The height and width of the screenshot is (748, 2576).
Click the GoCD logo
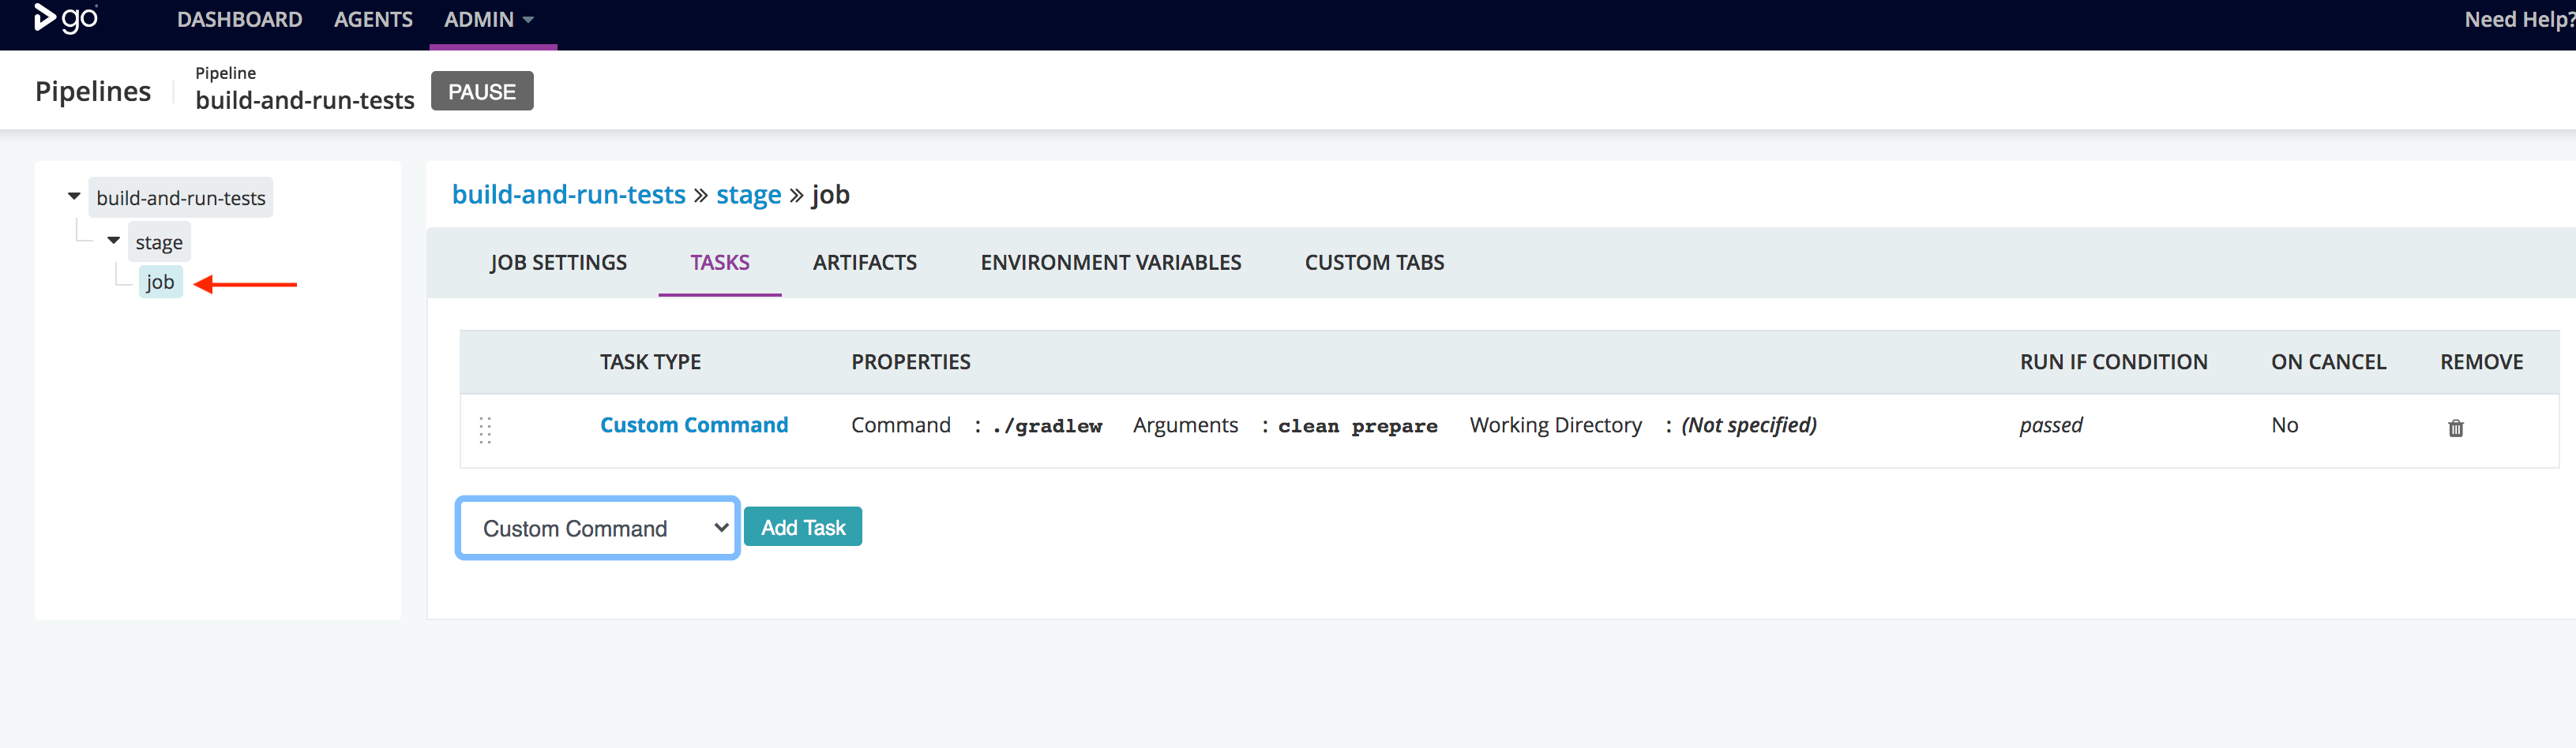point(66,18)
